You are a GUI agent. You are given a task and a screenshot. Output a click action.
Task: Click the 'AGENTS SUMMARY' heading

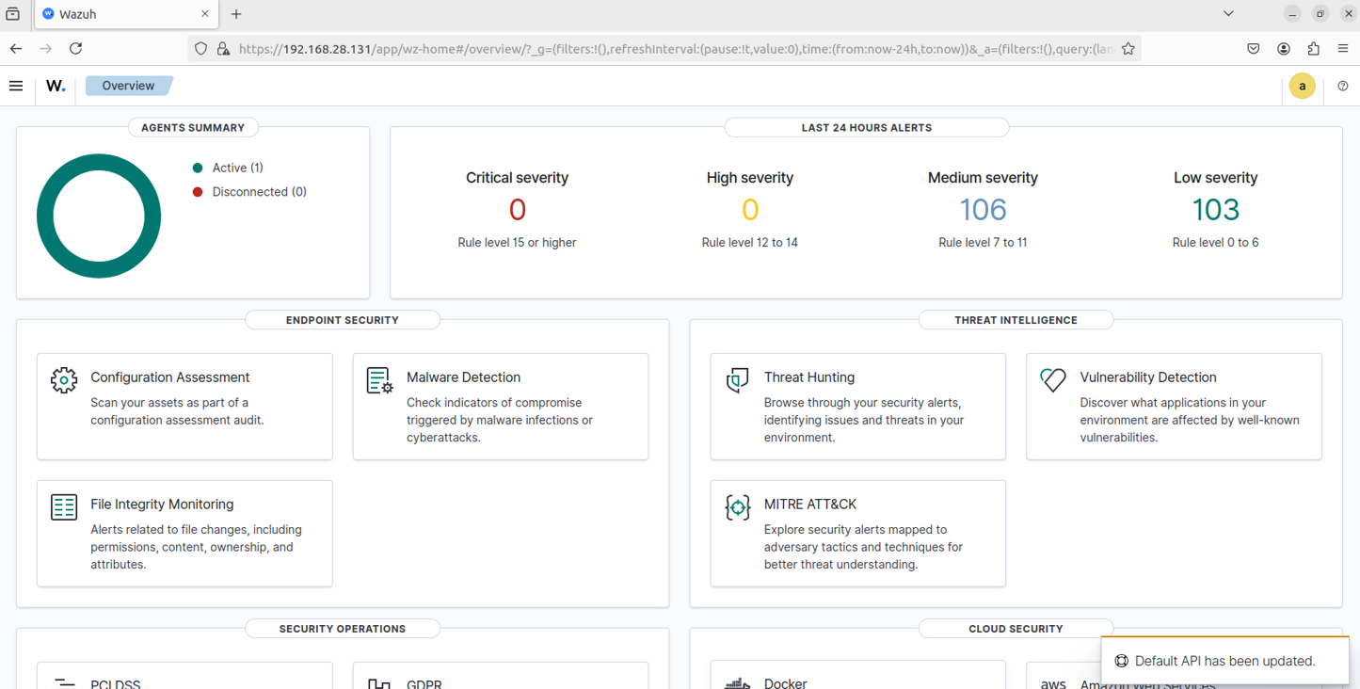point(193,128)
